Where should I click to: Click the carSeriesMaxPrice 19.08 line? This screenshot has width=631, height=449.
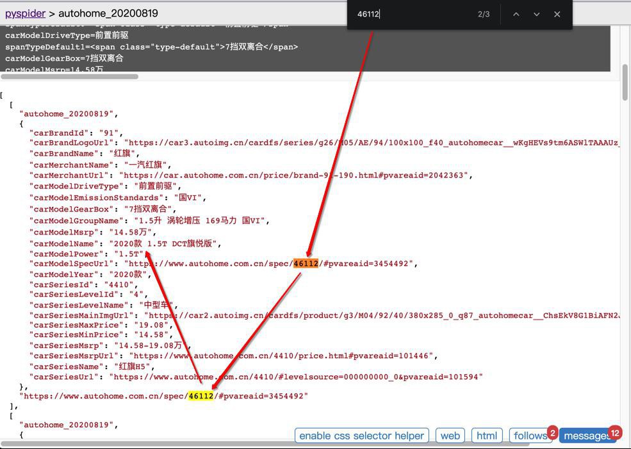point(101,325)
